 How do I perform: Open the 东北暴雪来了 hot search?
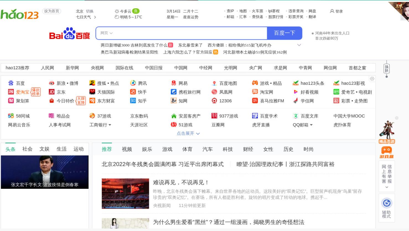point(190,45)
